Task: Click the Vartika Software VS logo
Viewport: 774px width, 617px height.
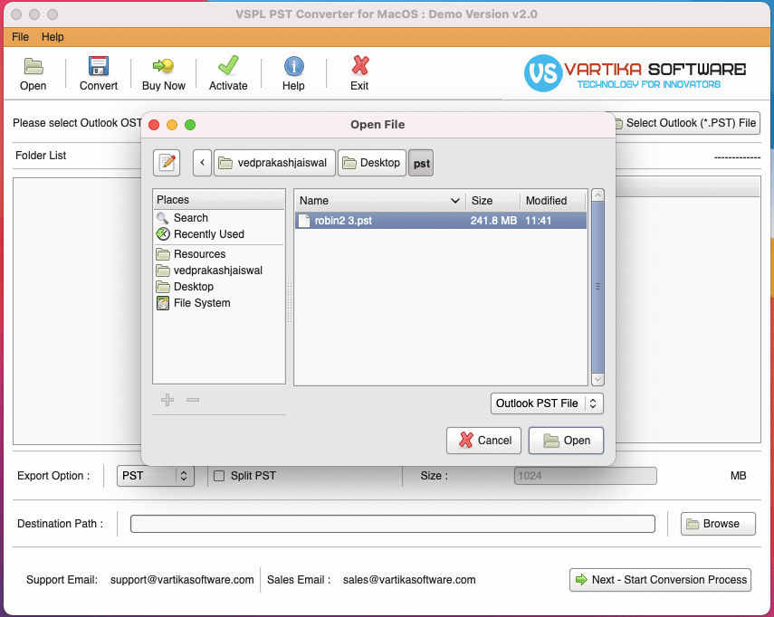Action: (x=543, y=73)
